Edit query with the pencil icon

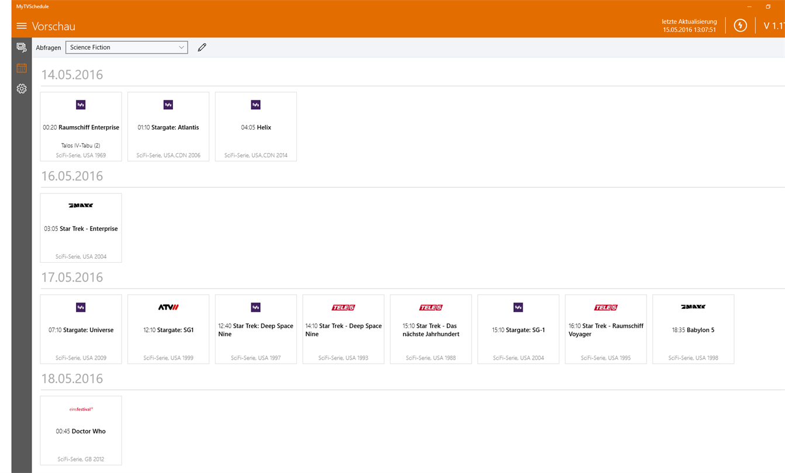pyautogui.click(x=202, y=47)
